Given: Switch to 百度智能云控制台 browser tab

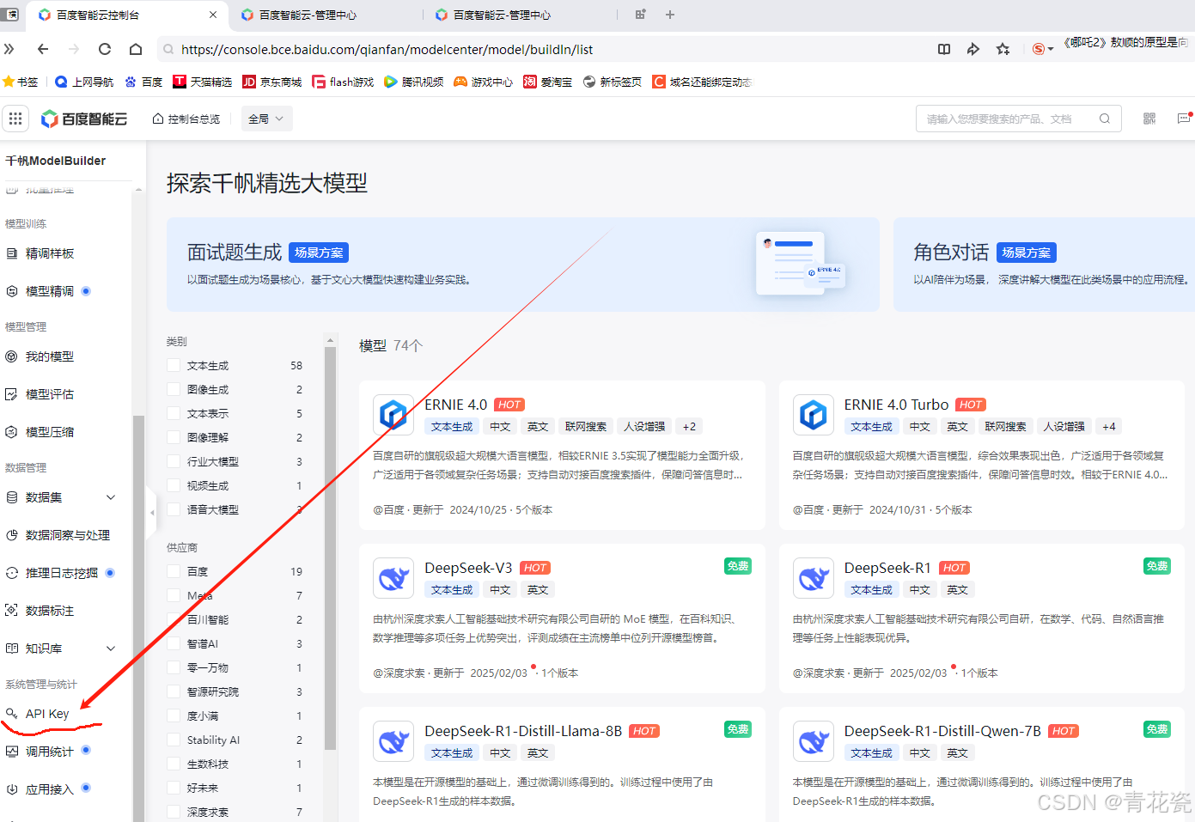Looking at the screenshot, I should point(129,15).
